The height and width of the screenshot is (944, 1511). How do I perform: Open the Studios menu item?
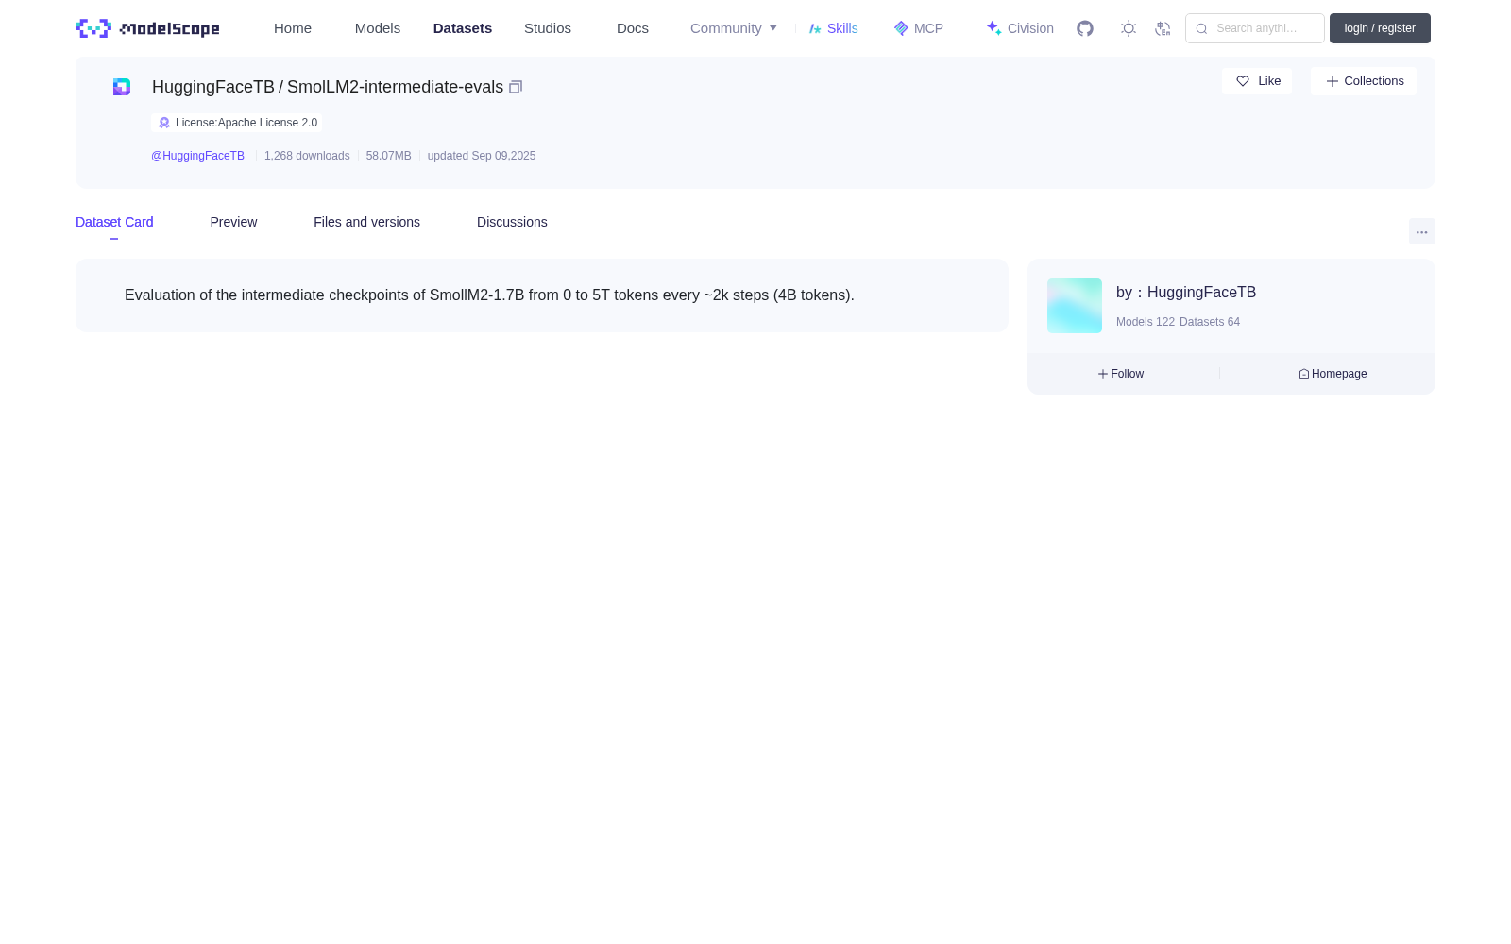(x=548, y=28)
